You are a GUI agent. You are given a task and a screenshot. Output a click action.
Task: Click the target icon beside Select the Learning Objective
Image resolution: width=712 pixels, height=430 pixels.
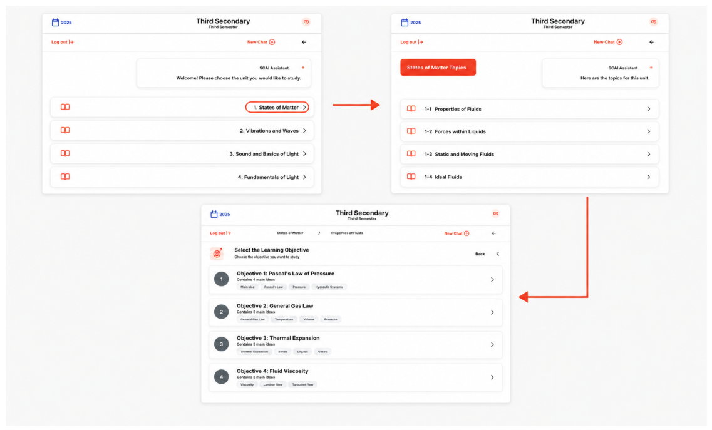tap(217, 253)
